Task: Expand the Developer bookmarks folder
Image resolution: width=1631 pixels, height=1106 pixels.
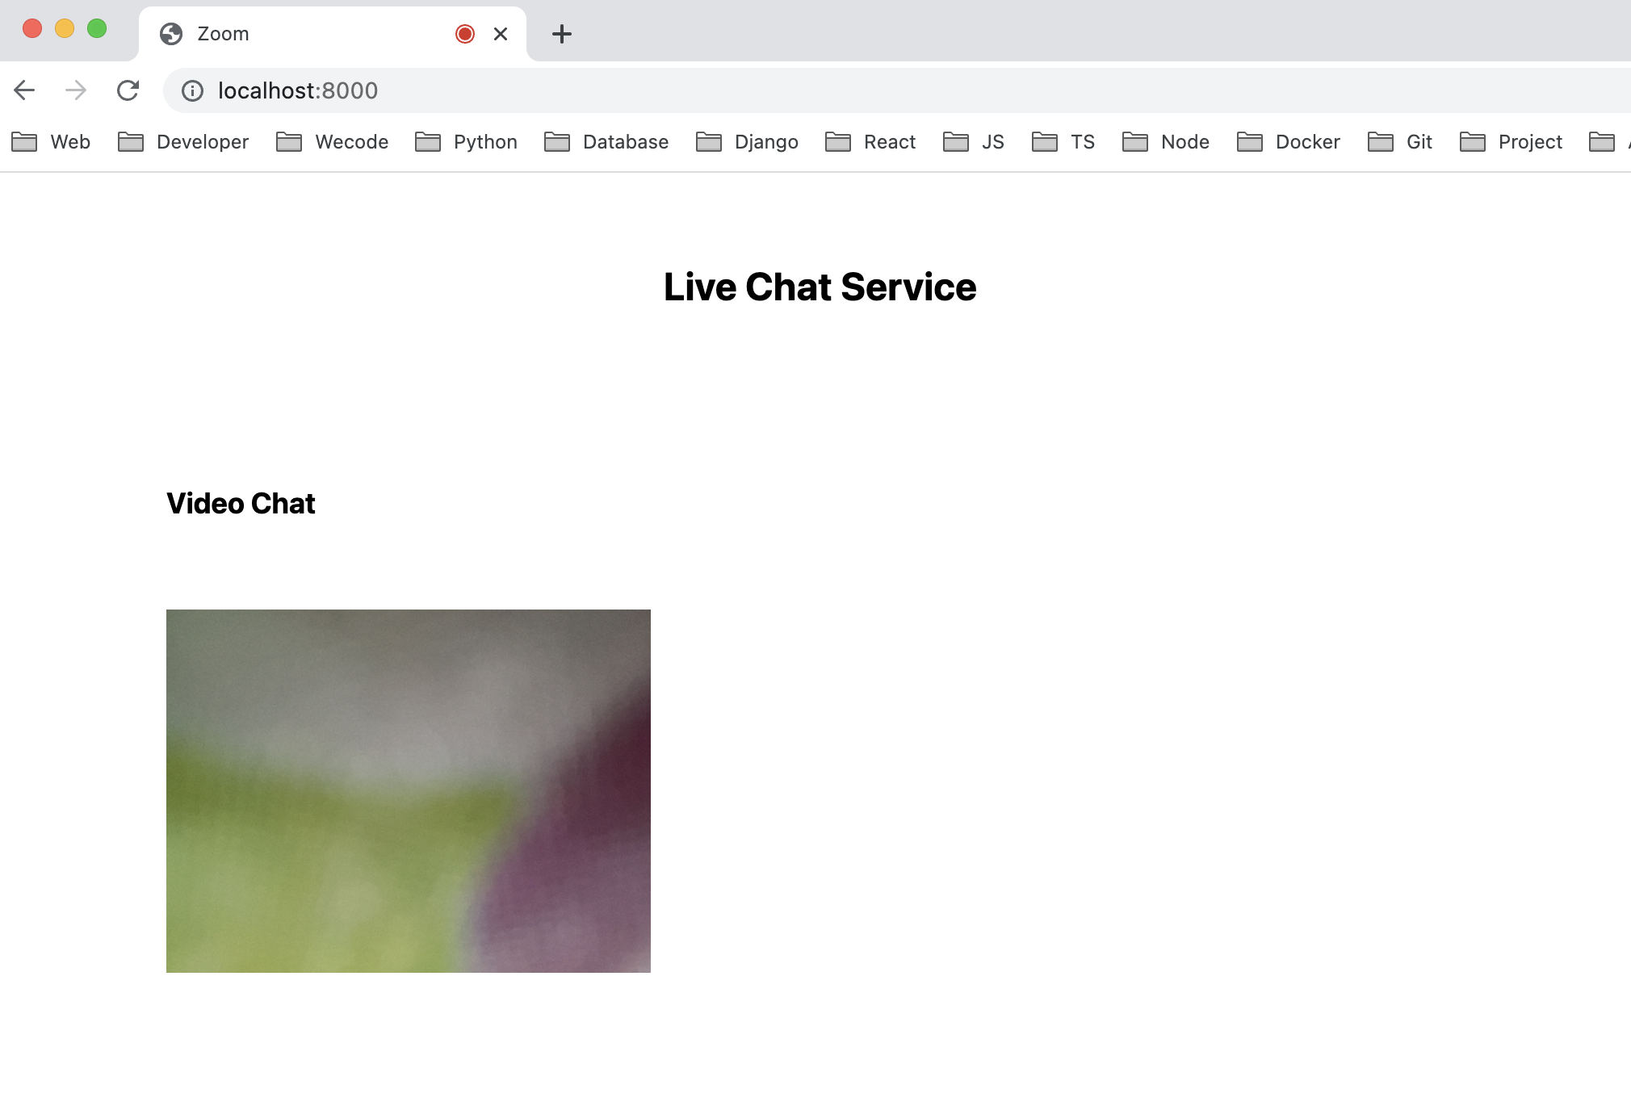Action: pos(184,142)
